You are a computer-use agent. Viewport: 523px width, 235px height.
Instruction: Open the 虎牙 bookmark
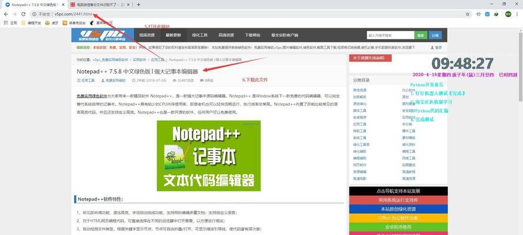[x=51, y=23]
